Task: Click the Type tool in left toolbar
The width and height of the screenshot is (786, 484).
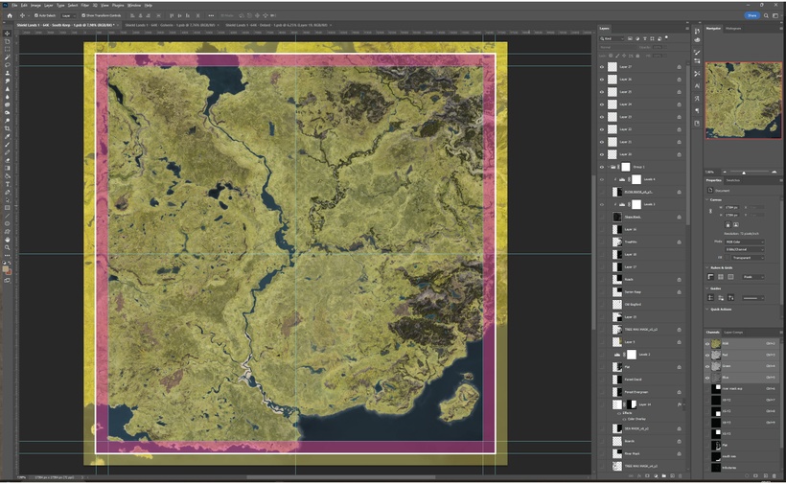Action: click(x=7, y=184)
